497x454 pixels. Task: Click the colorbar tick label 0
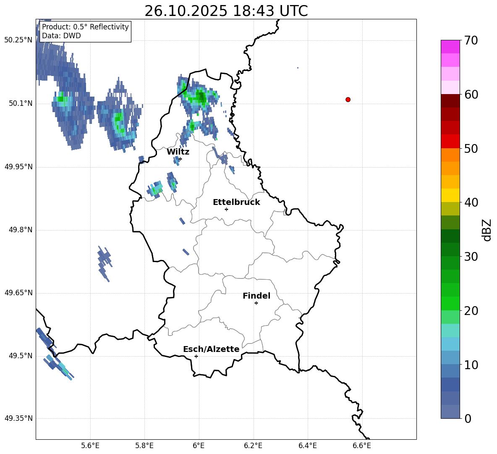468,418
